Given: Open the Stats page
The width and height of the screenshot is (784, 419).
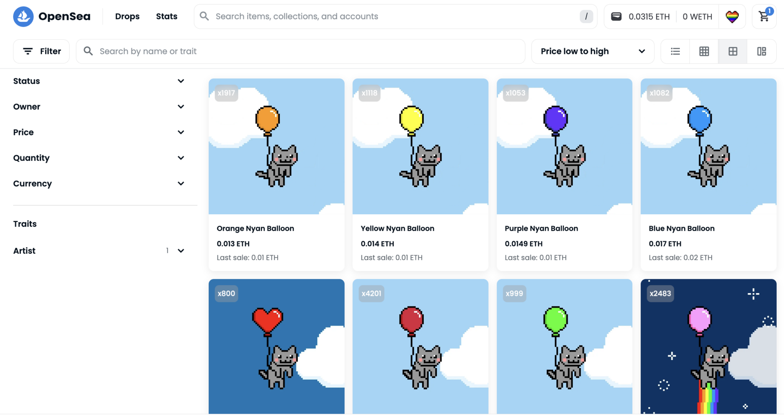Looking at the screenshot, I should (166, 16).
